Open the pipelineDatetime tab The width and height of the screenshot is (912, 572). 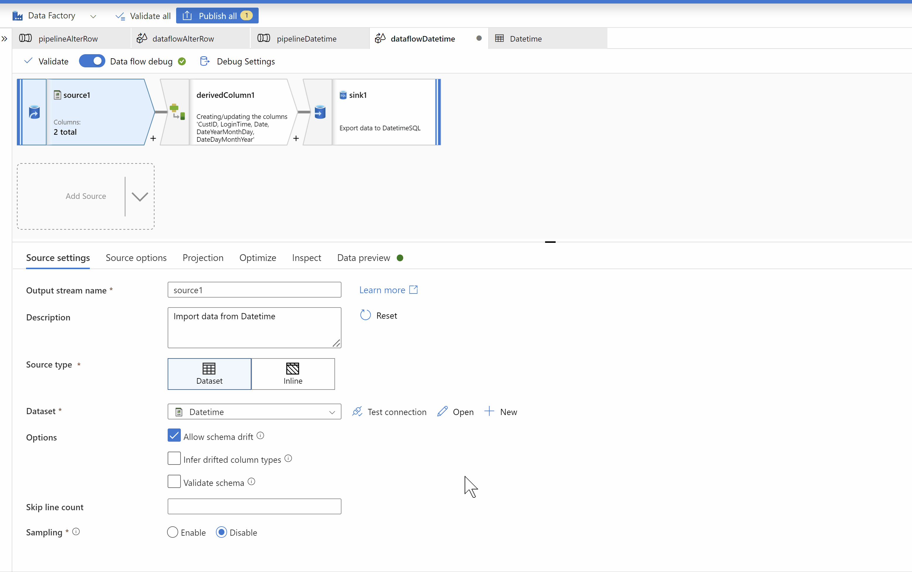(306, 39)
